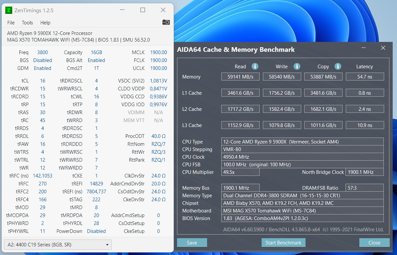Click the L1 Cache write value 1756.2 GB/s
Viewport: 397px width, 255px height.
[282, 93]
